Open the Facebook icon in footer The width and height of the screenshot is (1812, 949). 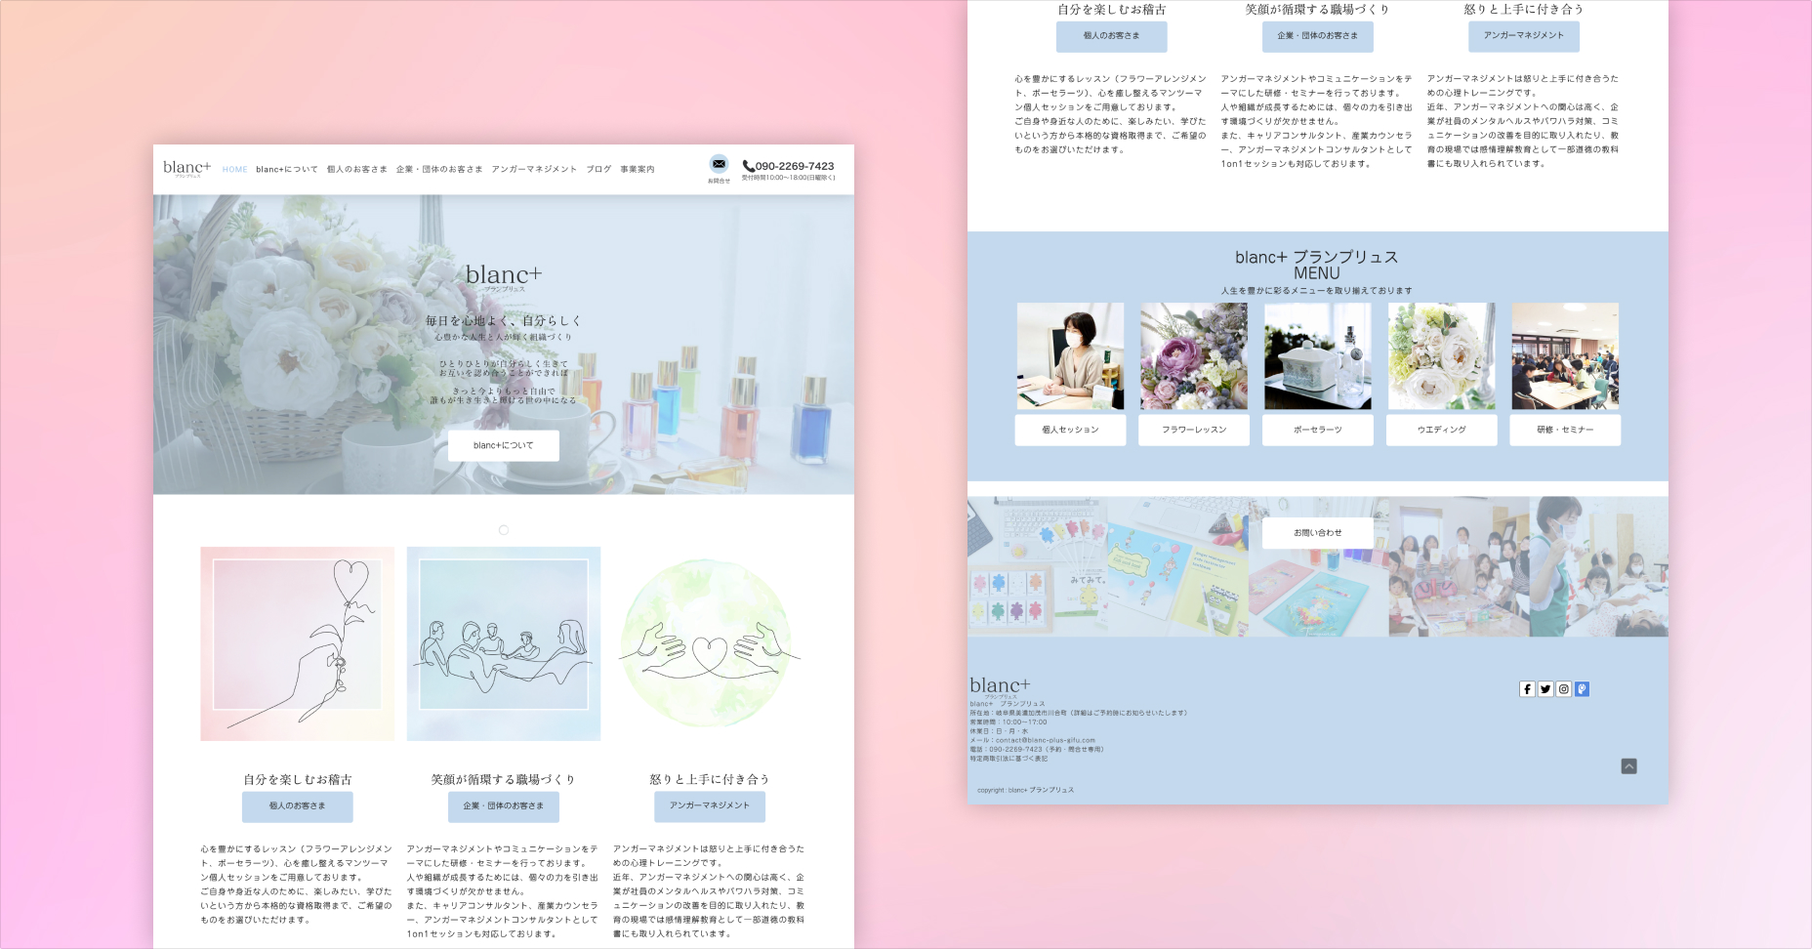click(x=1527, y=689)
